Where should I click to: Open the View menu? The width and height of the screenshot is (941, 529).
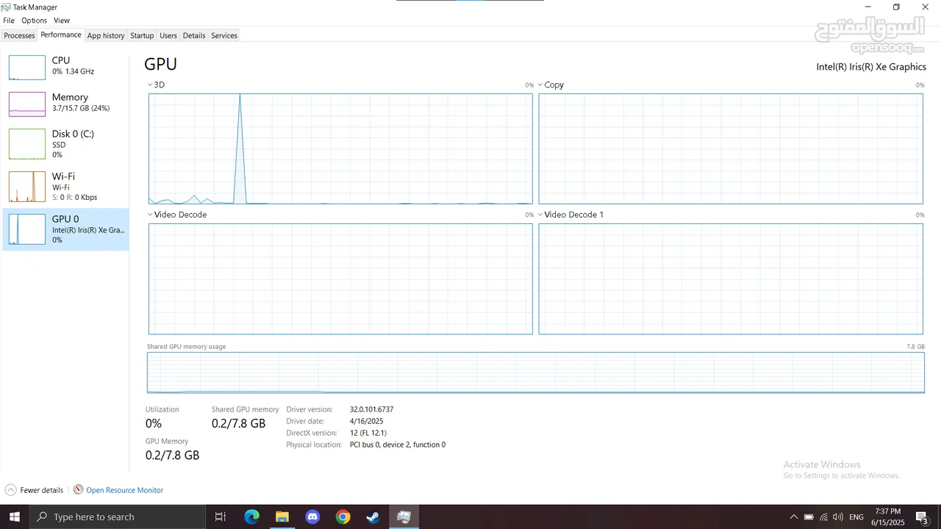(x=62, y=21)
